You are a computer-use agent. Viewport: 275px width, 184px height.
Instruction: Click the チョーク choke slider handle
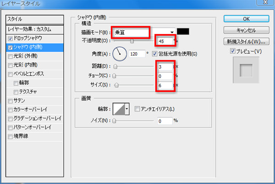click(114, 76)
